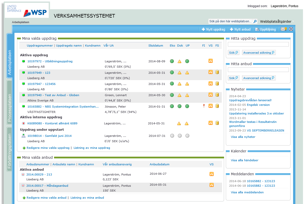The width and height of the screenshot is (305, 204).
Task: Open Visa alla meddelanden link
Action: pyautogui.click(x=247, y=192)
